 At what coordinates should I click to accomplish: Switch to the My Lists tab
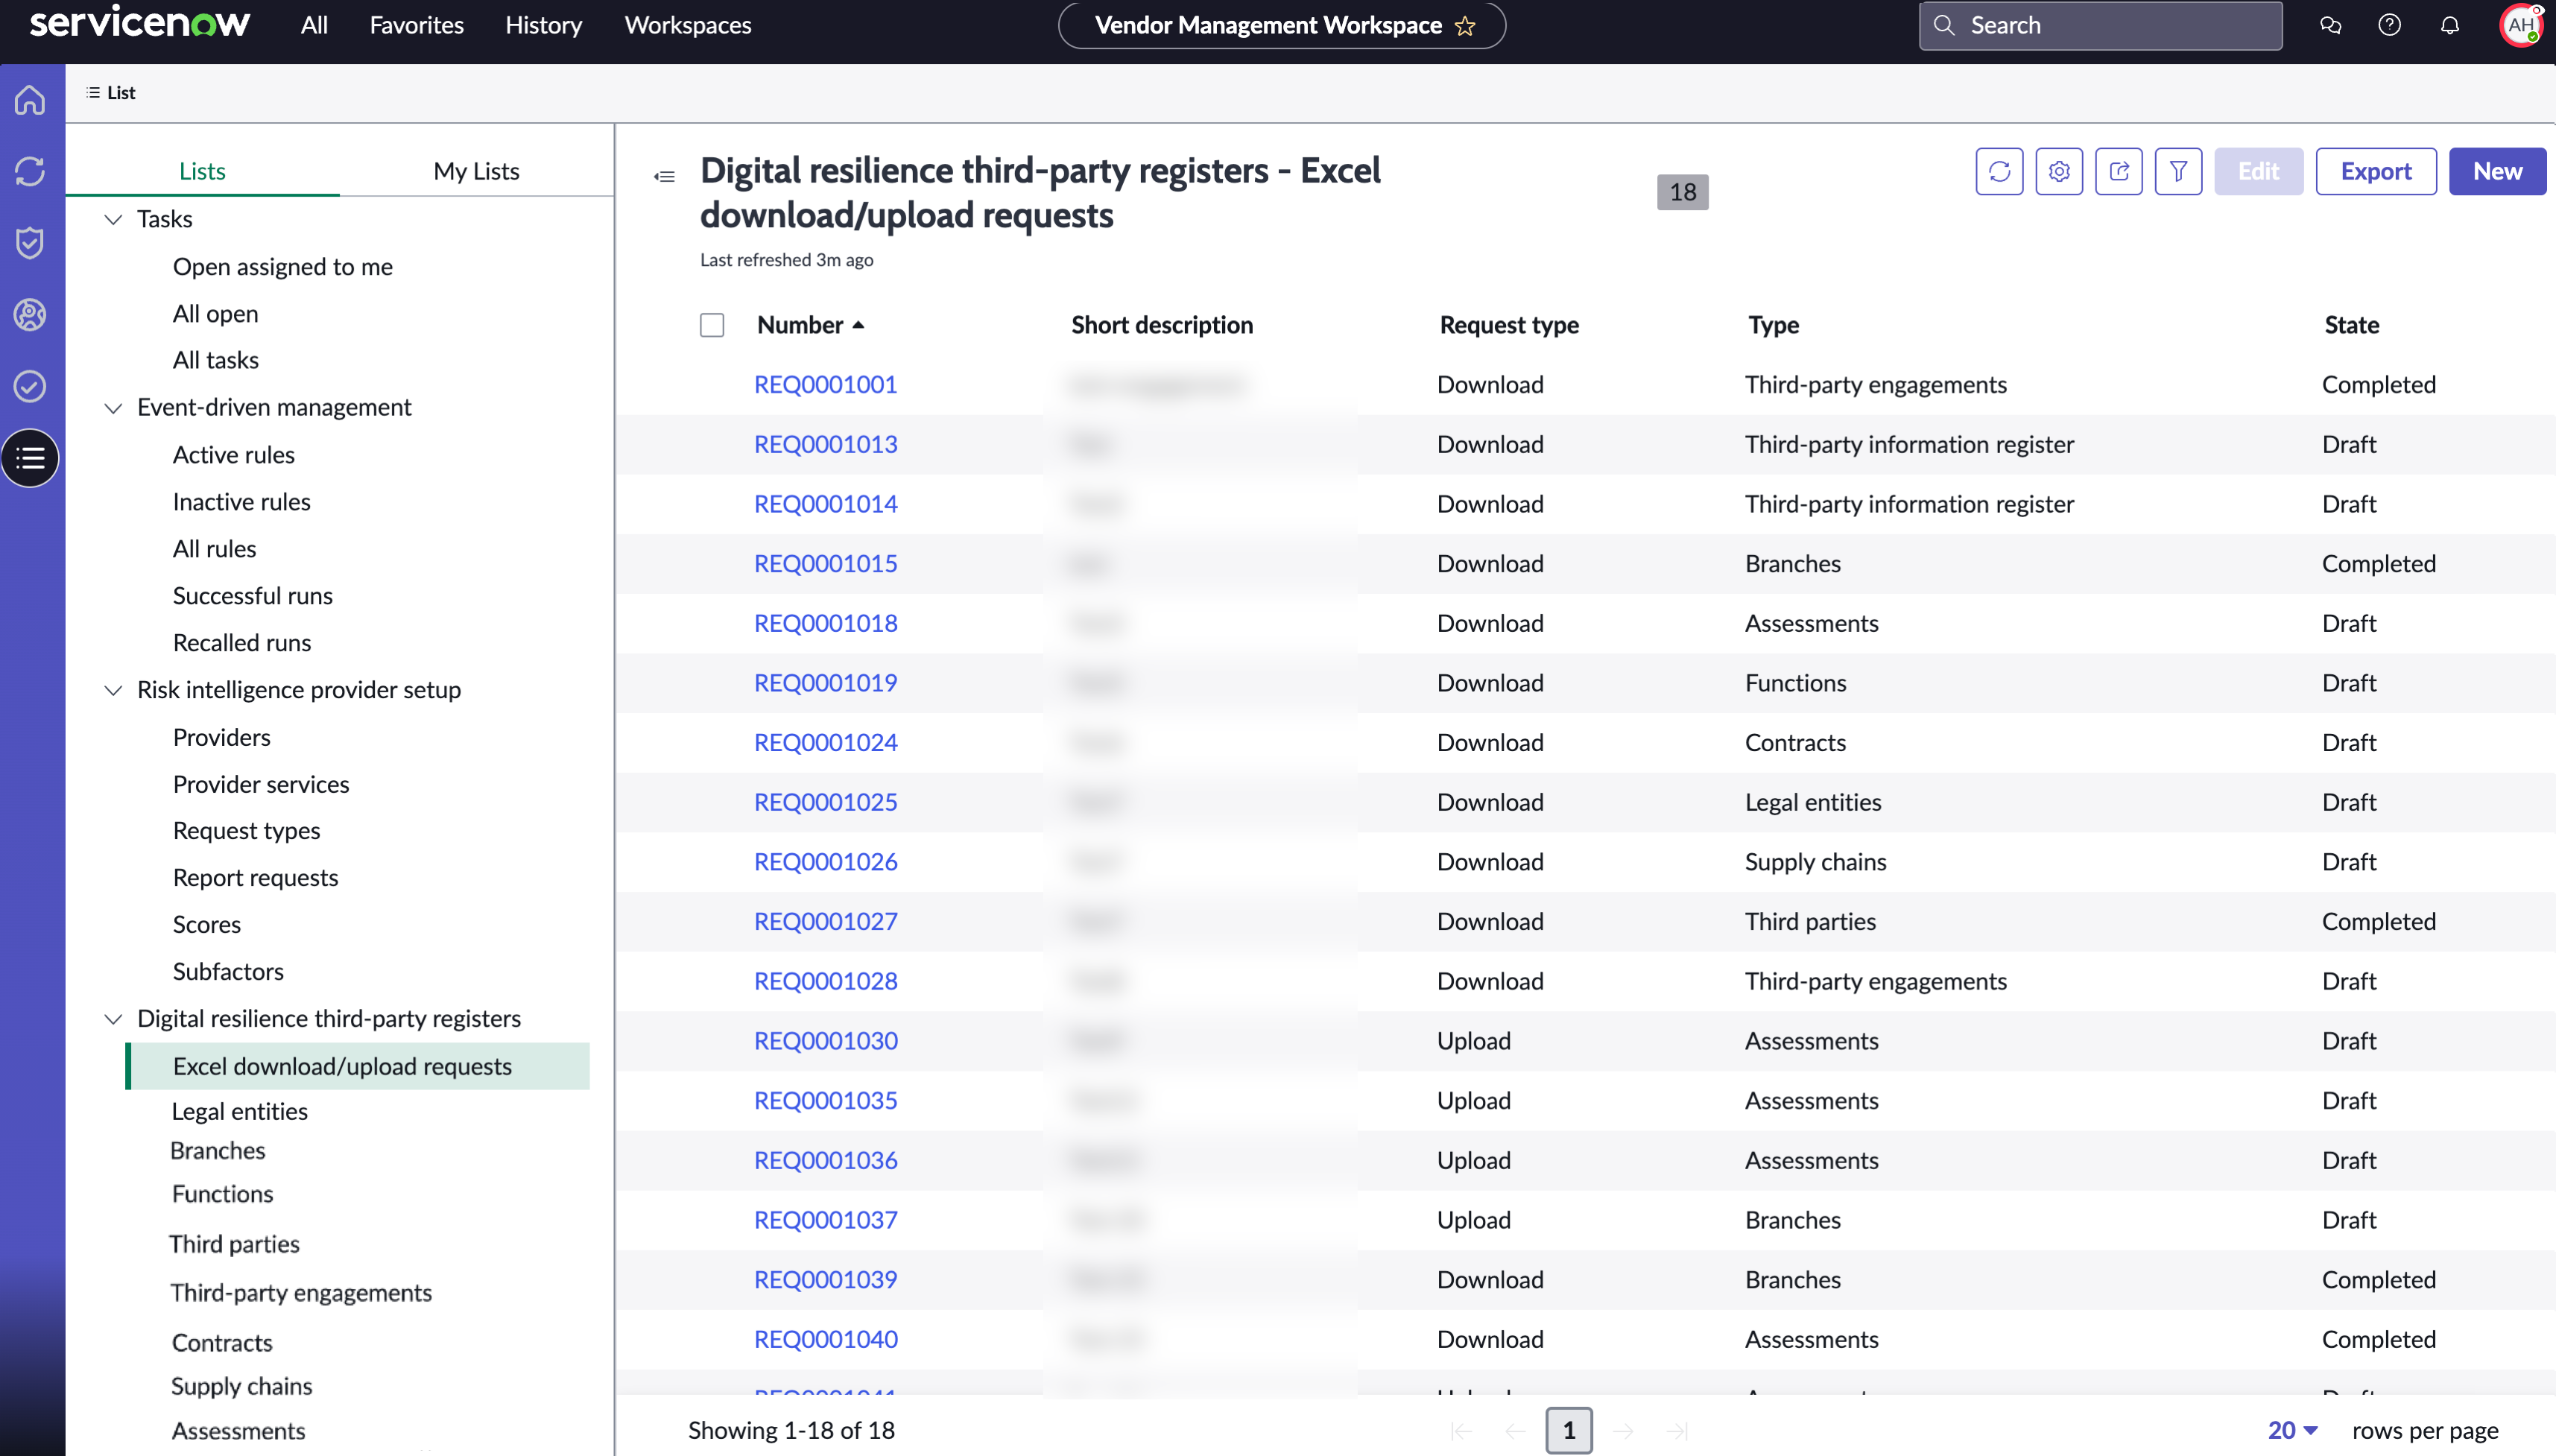[476, 171]
